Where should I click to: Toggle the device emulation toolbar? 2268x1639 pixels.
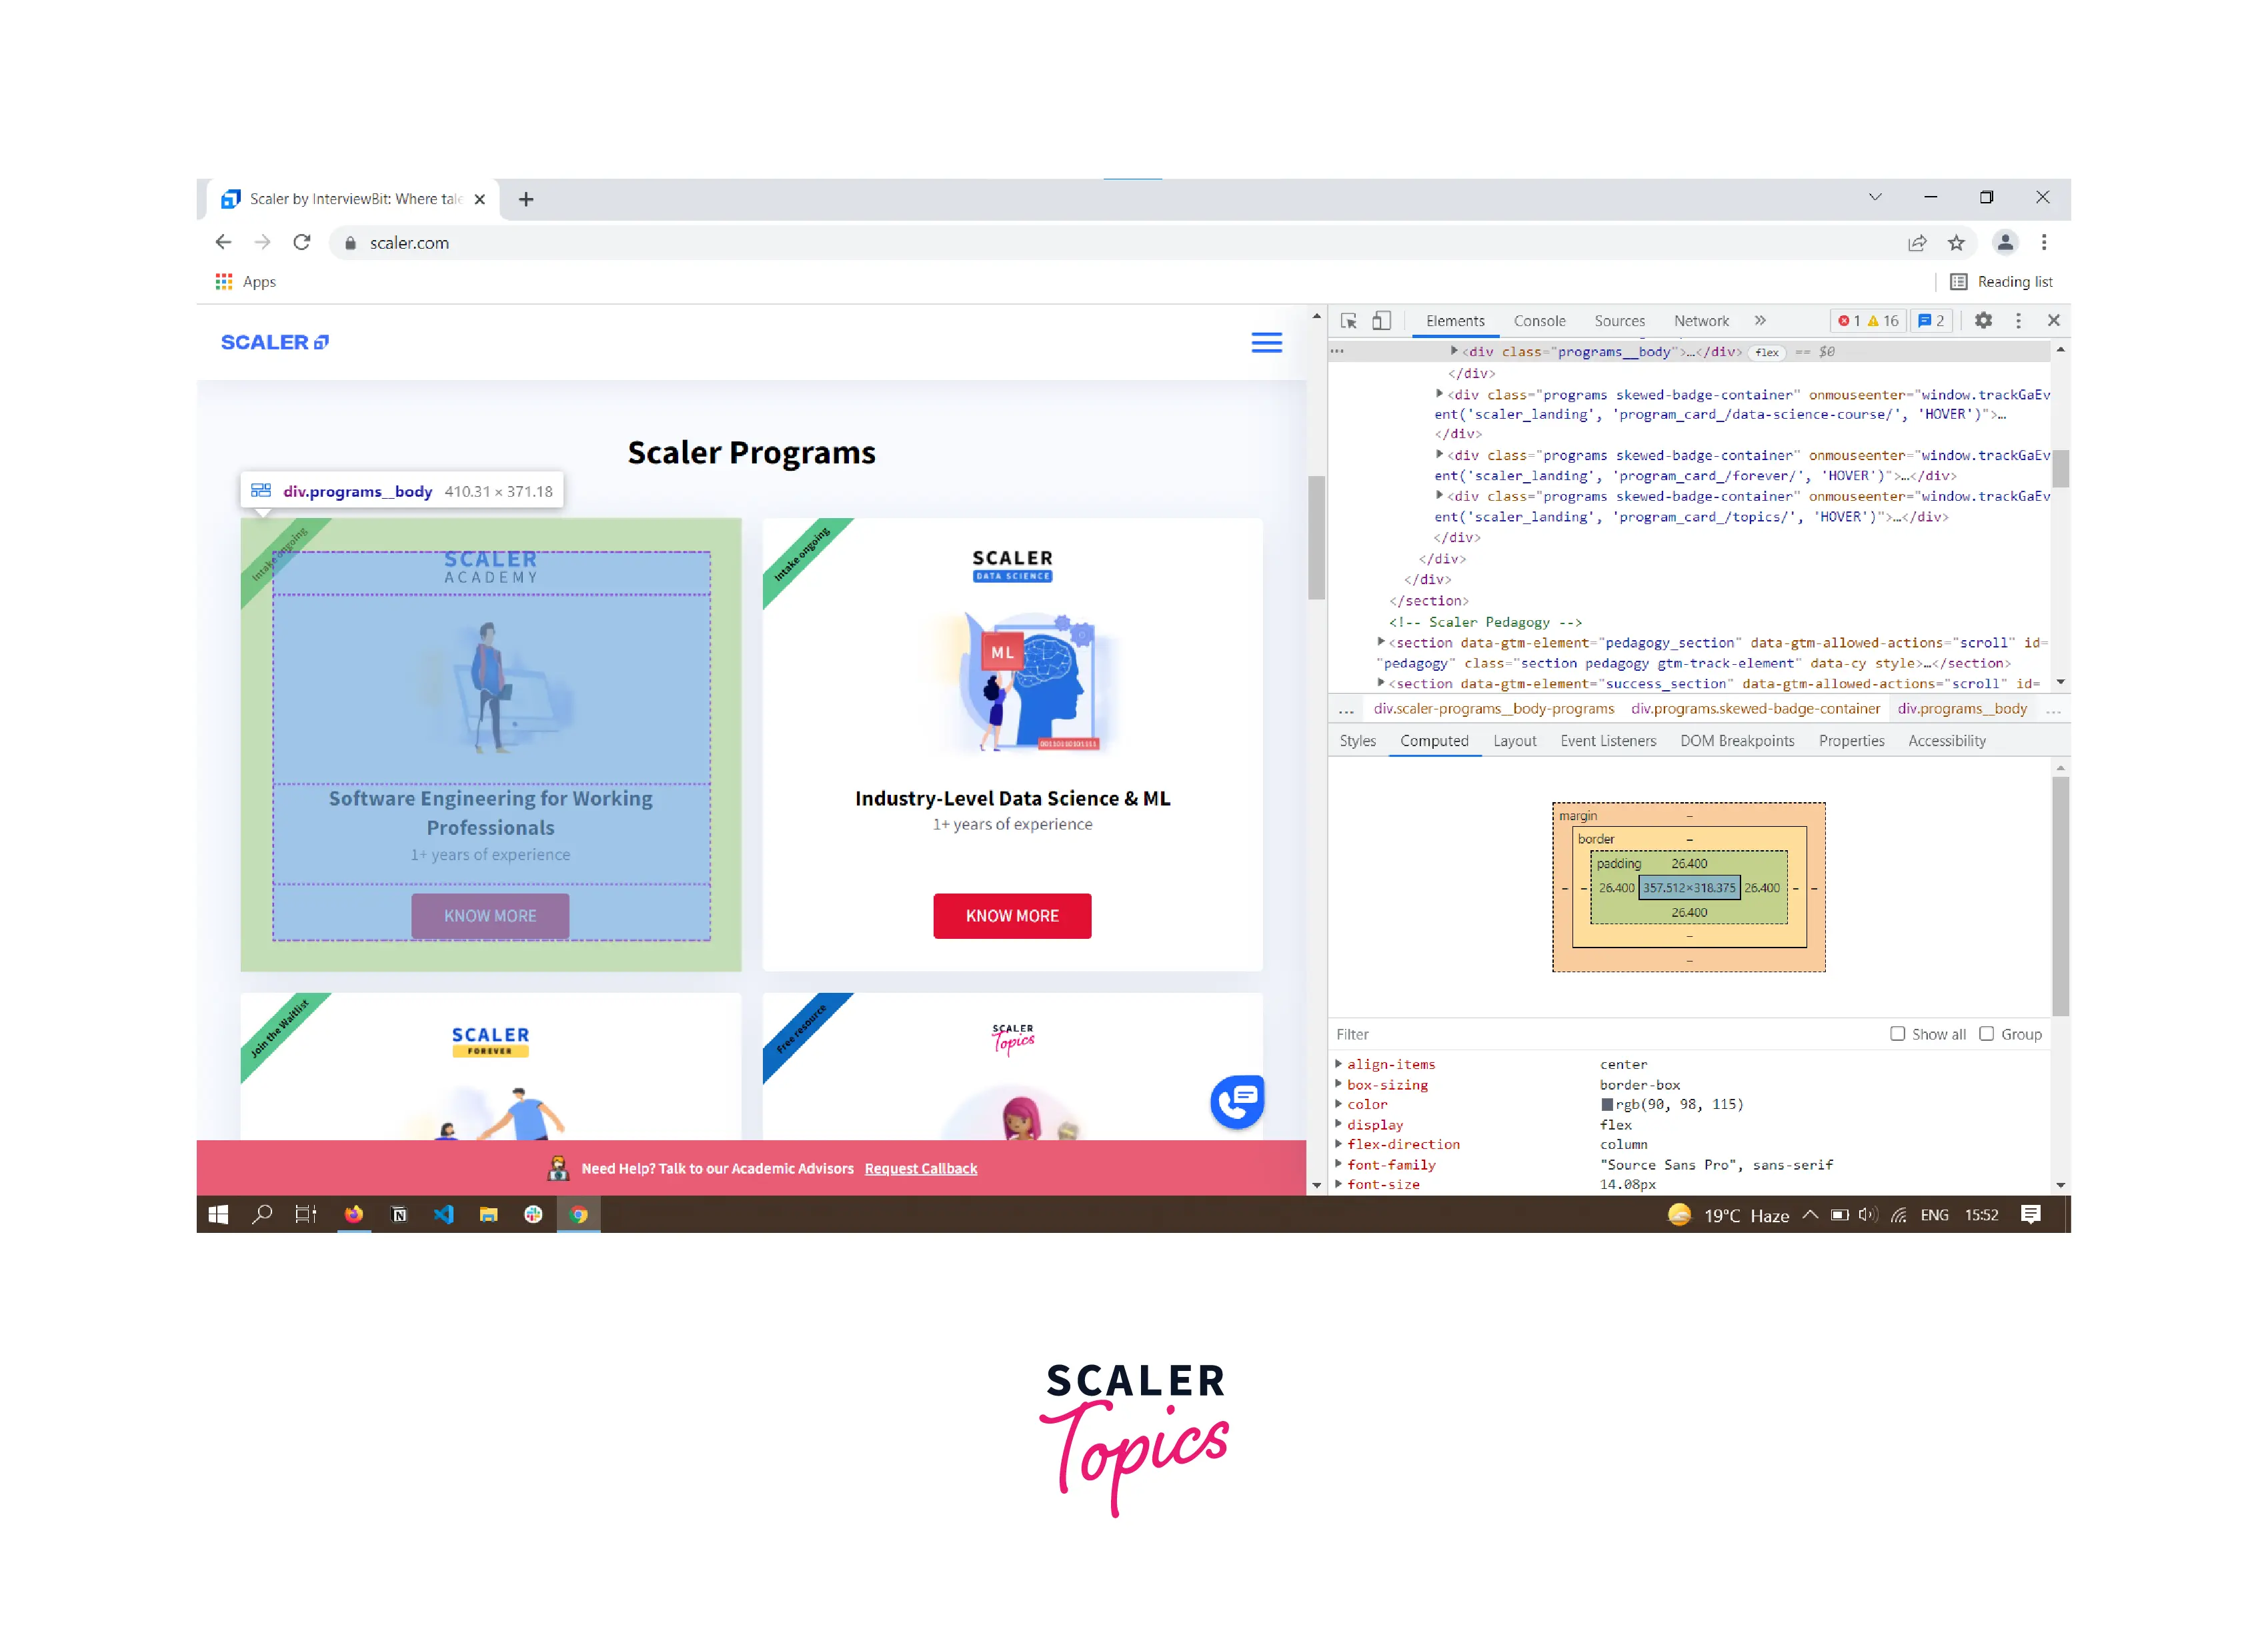[x=1381, y=321]
